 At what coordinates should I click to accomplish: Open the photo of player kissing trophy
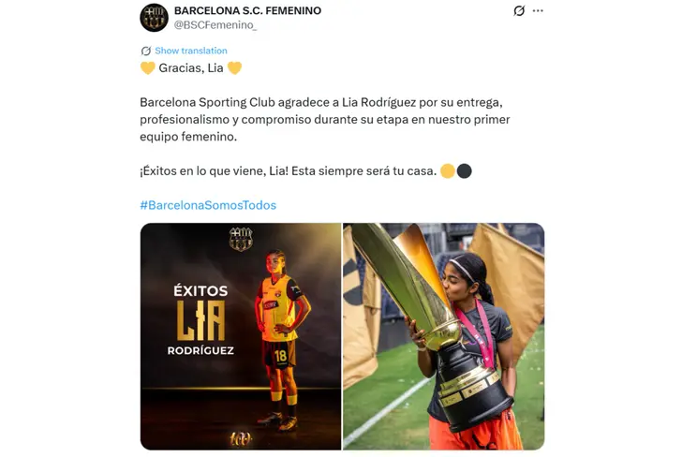click(444, 336)
